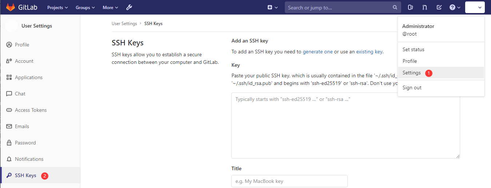Screen dimensions: 491x188
Task: Click the Profile sidebar icon
Action: pos(9,45)
